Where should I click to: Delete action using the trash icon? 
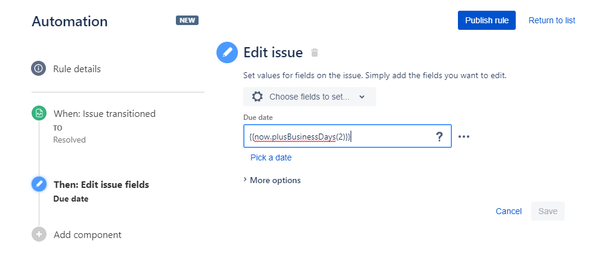315,53
